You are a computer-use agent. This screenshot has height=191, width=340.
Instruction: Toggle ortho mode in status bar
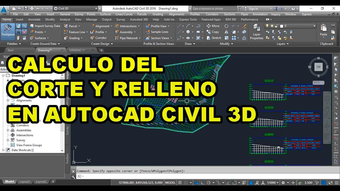coord(202,183)
